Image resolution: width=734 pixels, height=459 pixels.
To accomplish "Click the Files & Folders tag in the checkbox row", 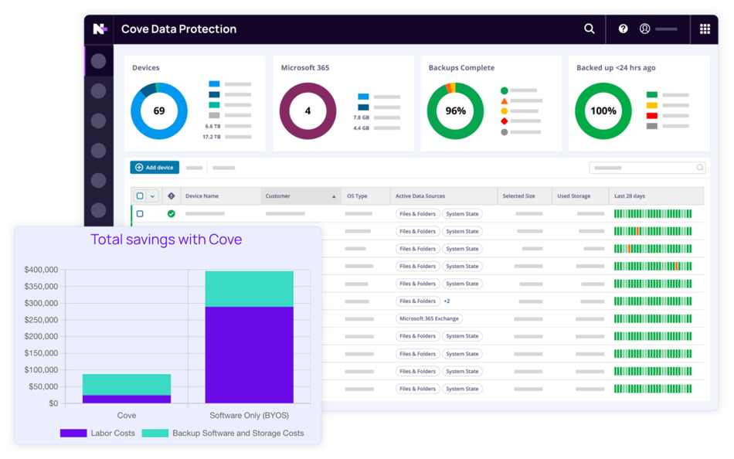I will [417, 213].
